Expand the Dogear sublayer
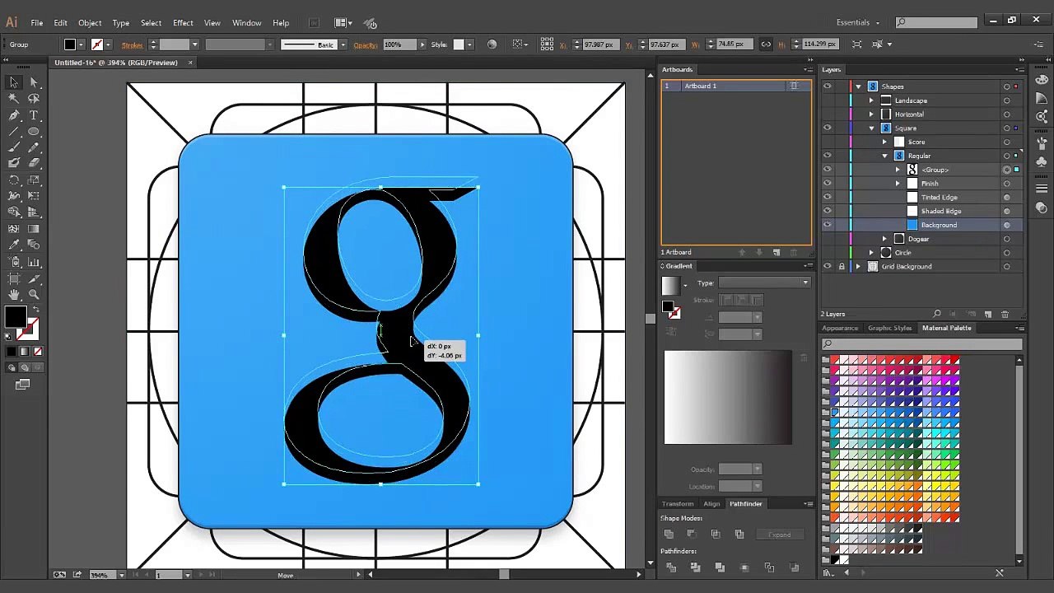Viewport: 1054px width, 593px height. [x=884, y=239]
